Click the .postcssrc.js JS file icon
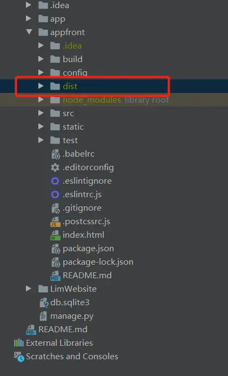Image resolution: width=228 pixels, height=376 pixels. tap(56, 221)
